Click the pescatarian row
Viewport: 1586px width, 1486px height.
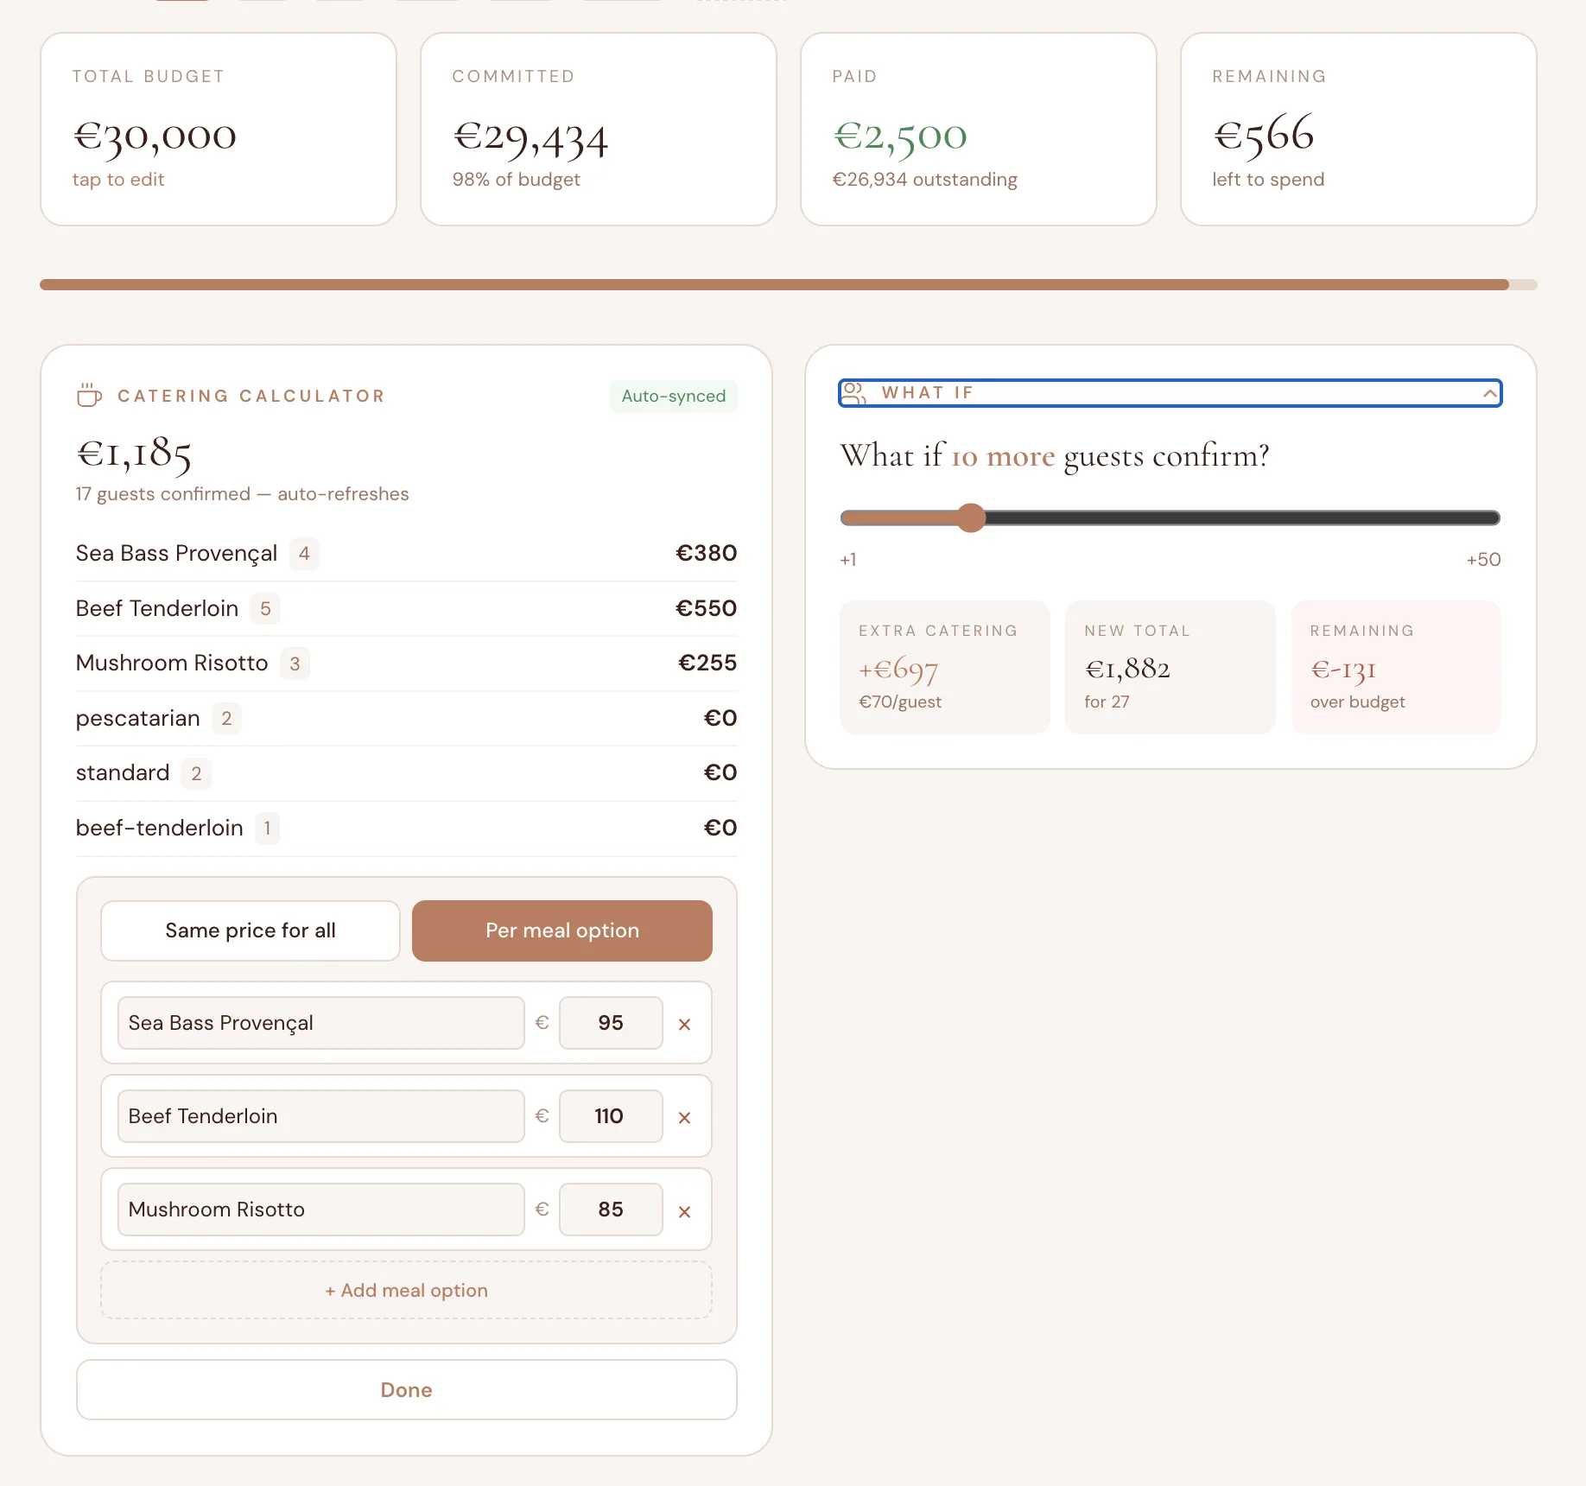[407, 718]
